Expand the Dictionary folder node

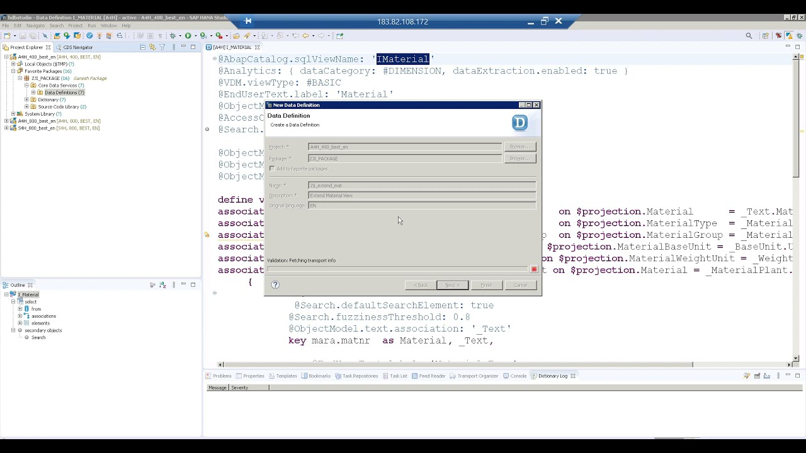(x=26, y=99)
